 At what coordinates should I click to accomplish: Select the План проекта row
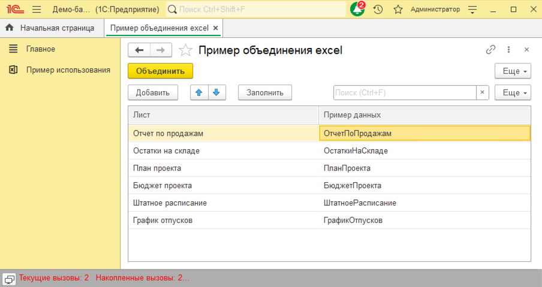(x=329, y=168)
